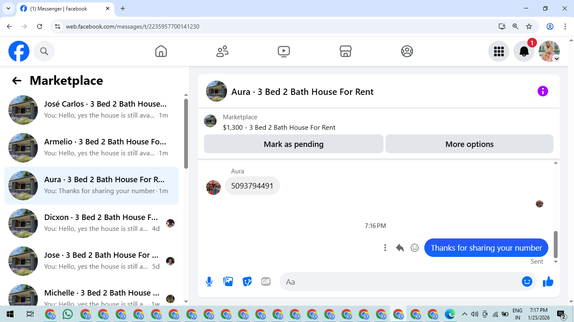Viewport: 574px width, 322px height.
Task: Go to the Home feed tab
Action: click(x=161, y=51)
